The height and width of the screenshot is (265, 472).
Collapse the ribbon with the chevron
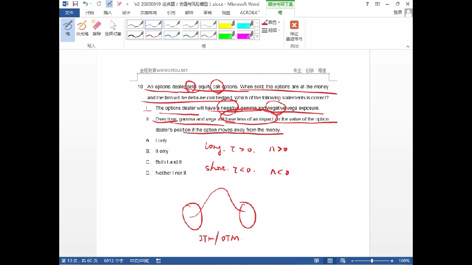[408, 46]
